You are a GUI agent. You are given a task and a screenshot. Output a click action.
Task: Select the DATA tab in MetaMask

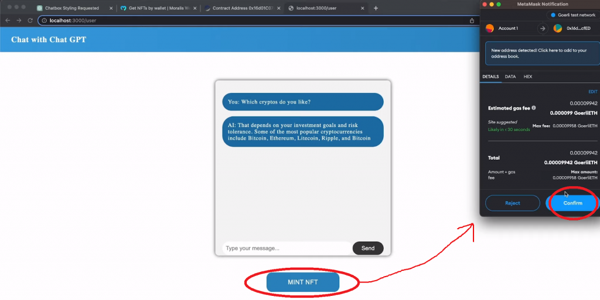[510, 77]
